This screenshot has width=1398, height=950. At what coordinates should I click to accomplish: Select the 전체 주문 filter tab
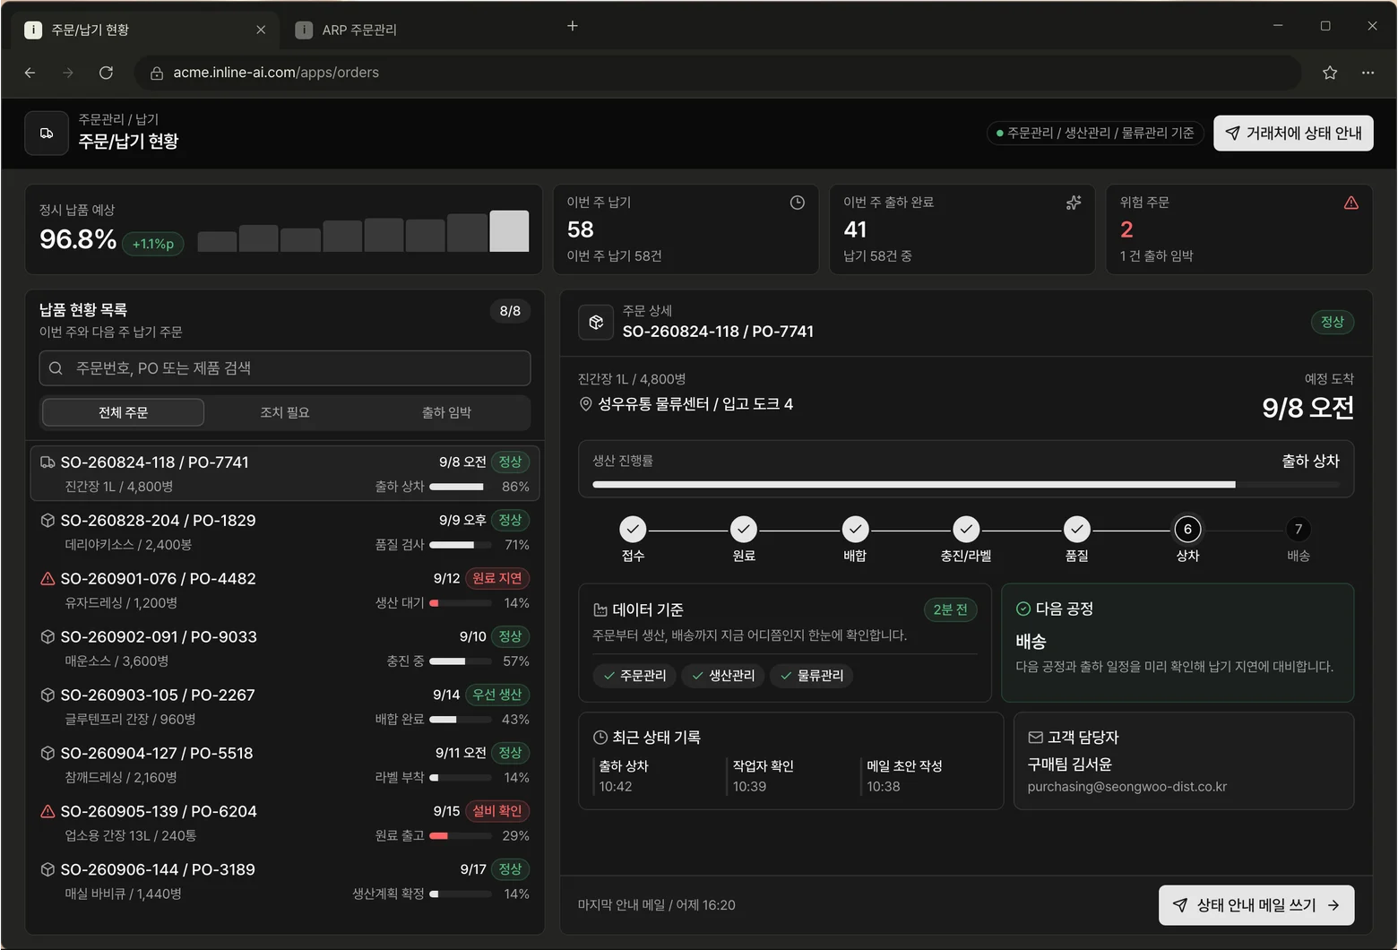pos(124,412)
